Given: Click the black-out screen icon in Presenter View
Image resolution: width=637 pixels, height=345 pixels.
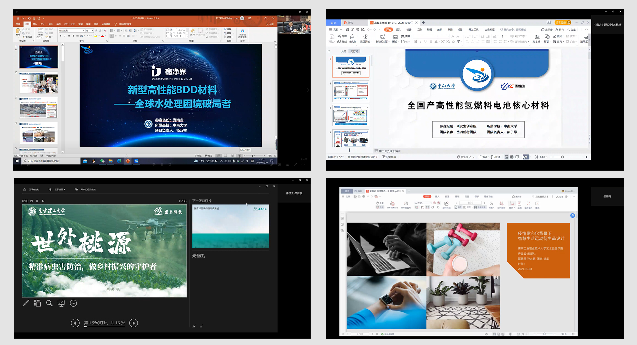Looking at the screenshot, I should 61,303.
